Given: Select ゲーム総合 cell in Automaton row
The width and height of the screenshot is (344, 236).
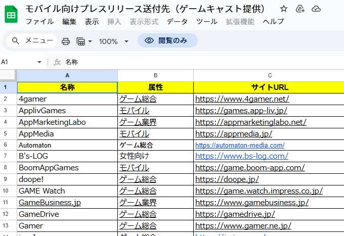Looking at the screenshot, I should click(x=155, y=145).
